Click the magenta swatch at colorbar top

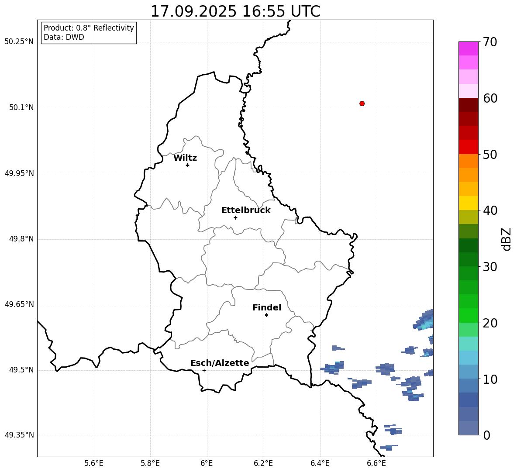tap(468, 48)
